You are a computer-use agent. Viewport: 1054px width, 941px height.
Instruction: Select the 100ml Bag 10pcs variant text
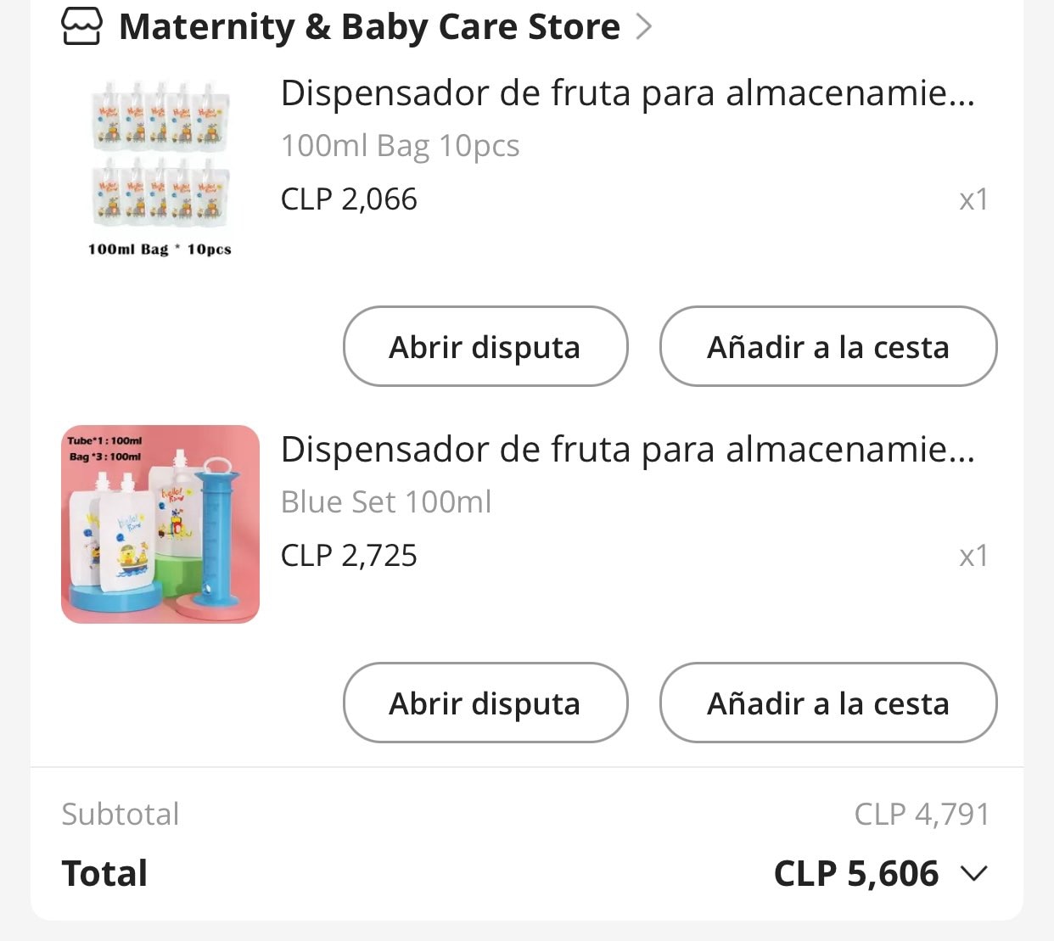pos(401,146)
